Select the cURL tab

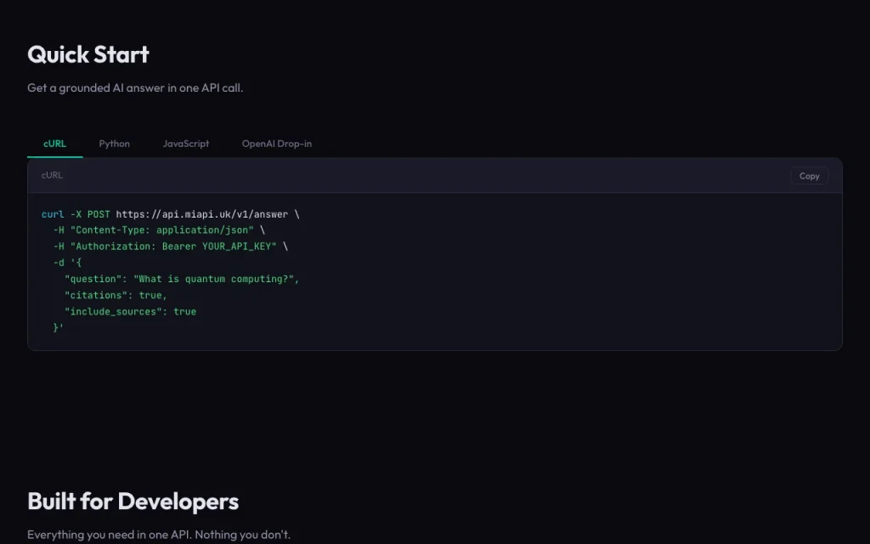click(55, 144)
